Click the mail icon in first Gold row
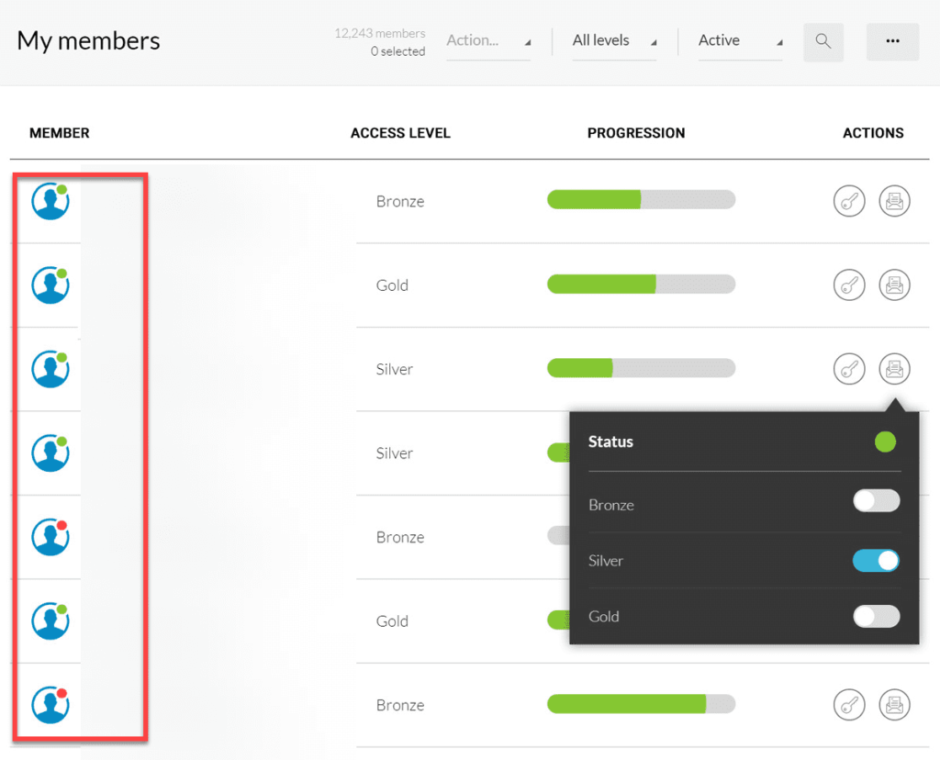This screenshot has height=760, width=940. [894, 285]
